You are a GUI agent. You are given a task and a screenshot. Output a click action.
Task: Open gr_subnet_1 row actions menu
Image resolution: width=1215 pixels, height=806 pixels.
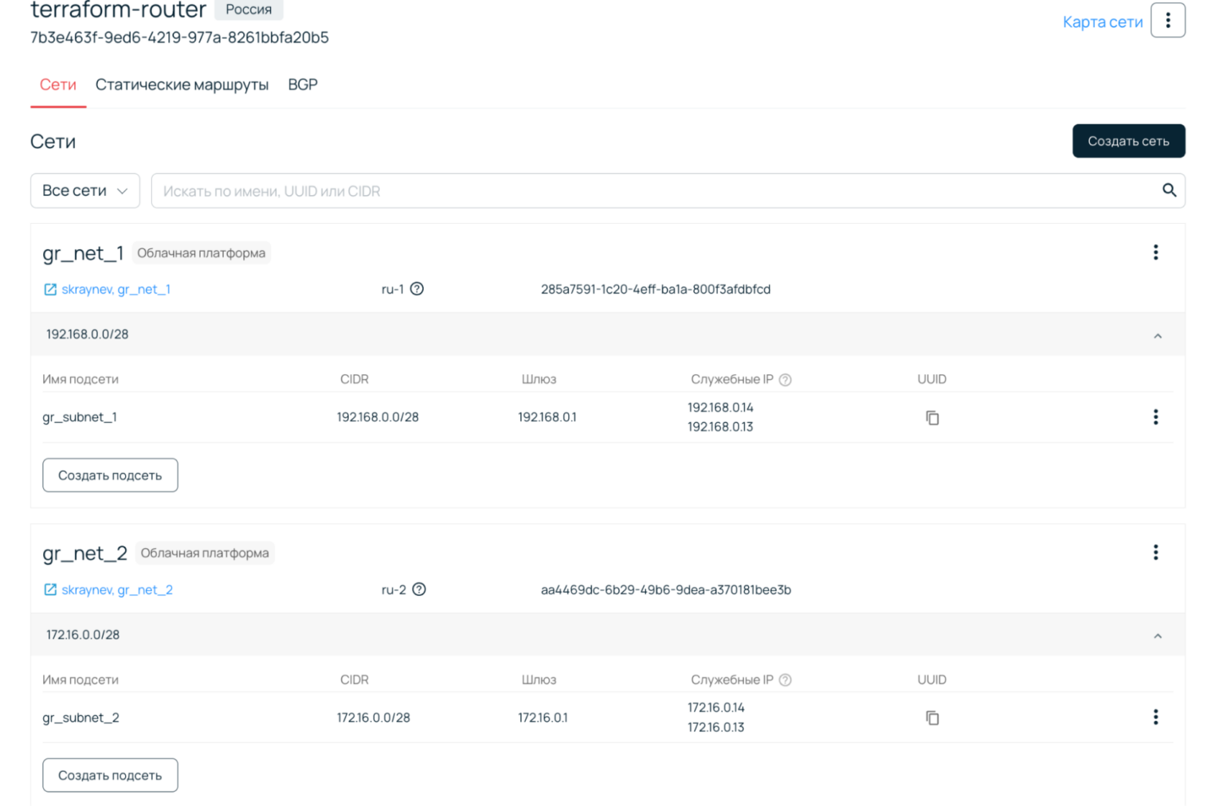(1155, 417)
